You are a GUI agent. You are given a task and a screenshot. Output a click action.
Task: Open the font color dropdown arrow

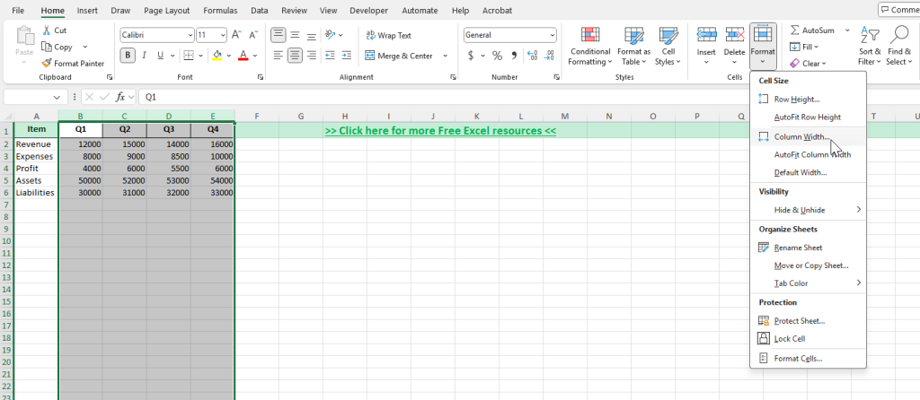pos(255,56)
